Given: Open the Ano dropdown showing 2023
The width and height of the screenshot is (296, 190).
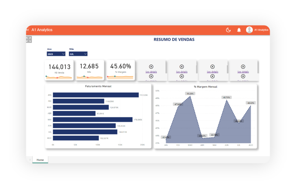Looking at the screenshot, I should (x=56, y=54).
